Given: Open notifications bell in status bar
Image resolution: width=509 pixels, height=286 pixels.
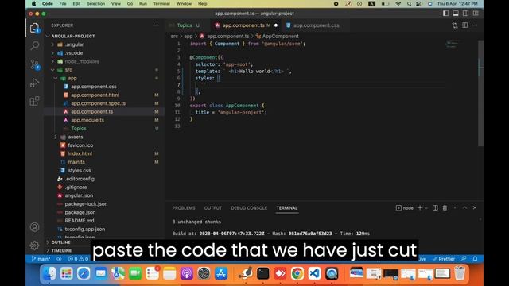Looking at the screenshot, I should 476,259.
